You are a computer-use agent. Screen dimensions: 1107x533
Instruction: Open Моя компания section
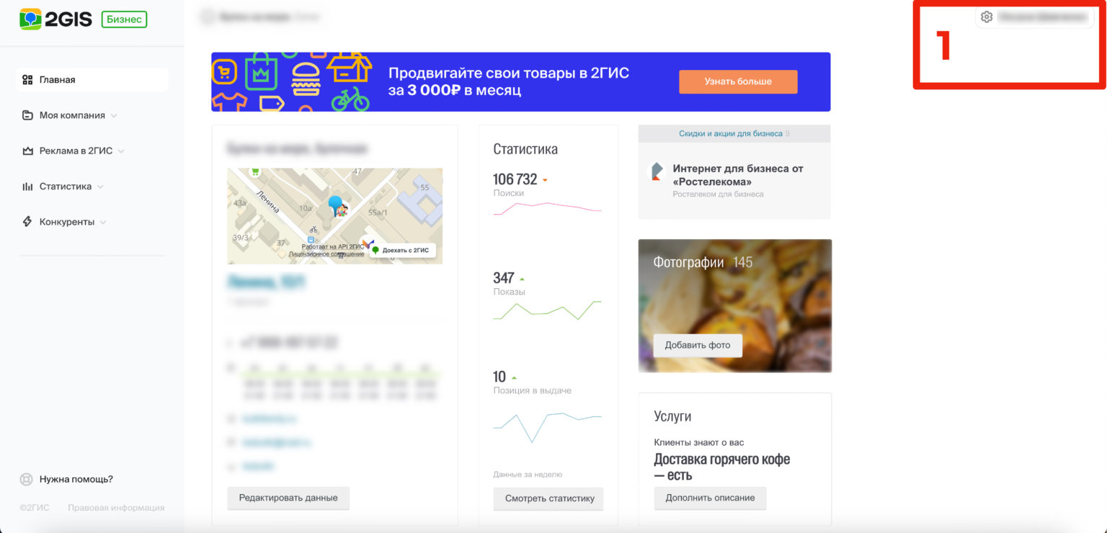[x=72, y=115]
